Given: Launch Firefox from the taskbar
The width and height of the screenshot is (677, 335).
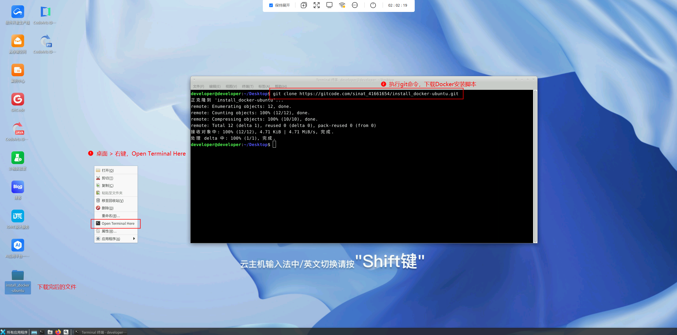Looking at the screenshot, I should pyautogui.click(x=58, y=332).
